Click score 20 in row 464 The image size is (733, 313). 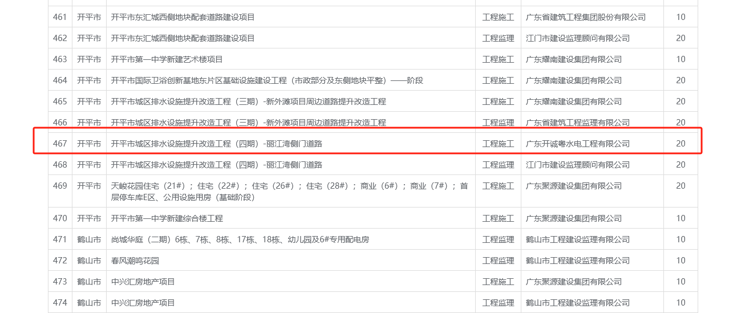(x=681, y=80)
